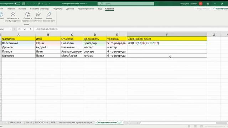Open the Формулы tab
The height and width of the screenshot is (128, 228).
[x=58, y=9]
